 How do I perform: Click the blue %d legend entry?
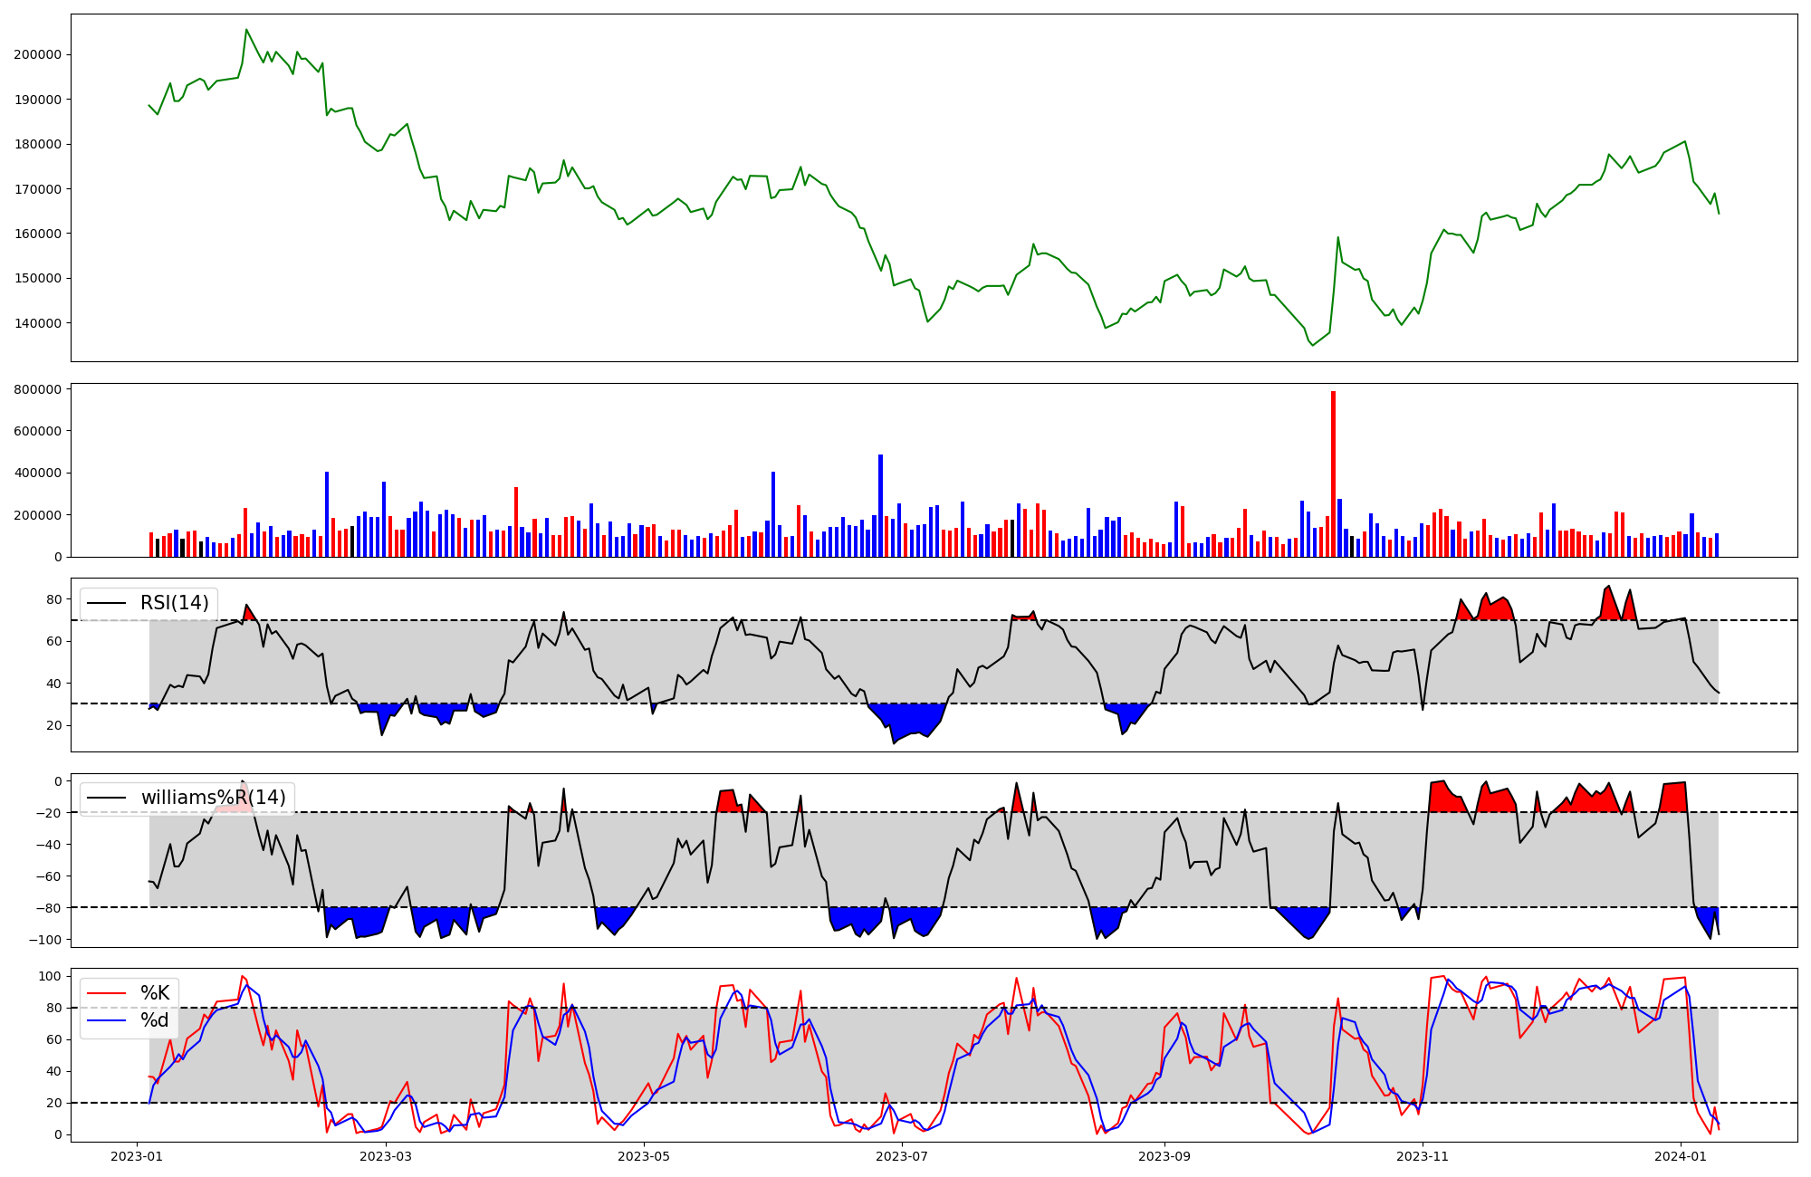(155, 1020)
